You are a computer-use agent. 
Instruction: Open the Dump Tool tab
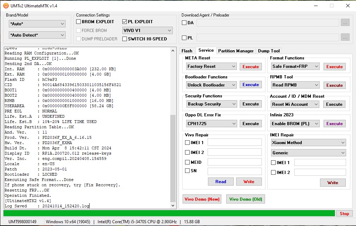pyautogui.click(x=269, y=51)
